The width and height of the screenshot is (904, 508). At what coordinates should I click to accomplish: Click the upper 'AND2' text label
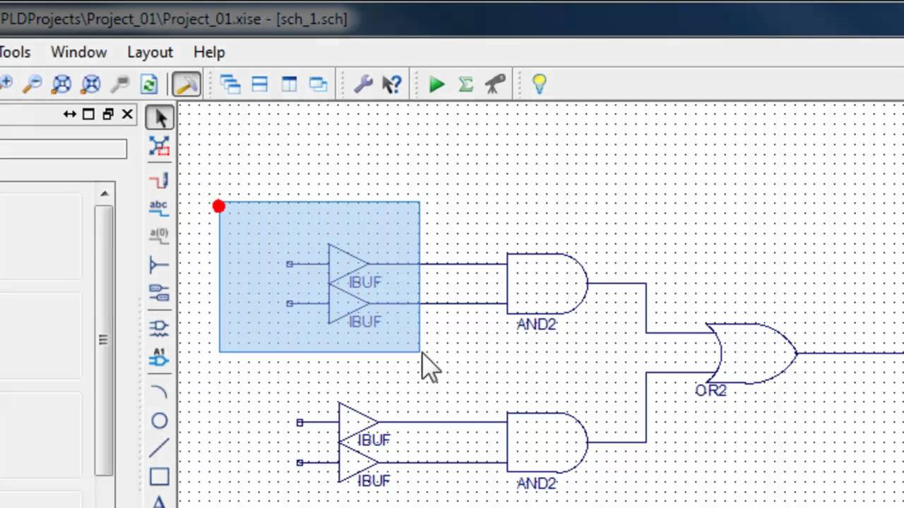point(537,325)
